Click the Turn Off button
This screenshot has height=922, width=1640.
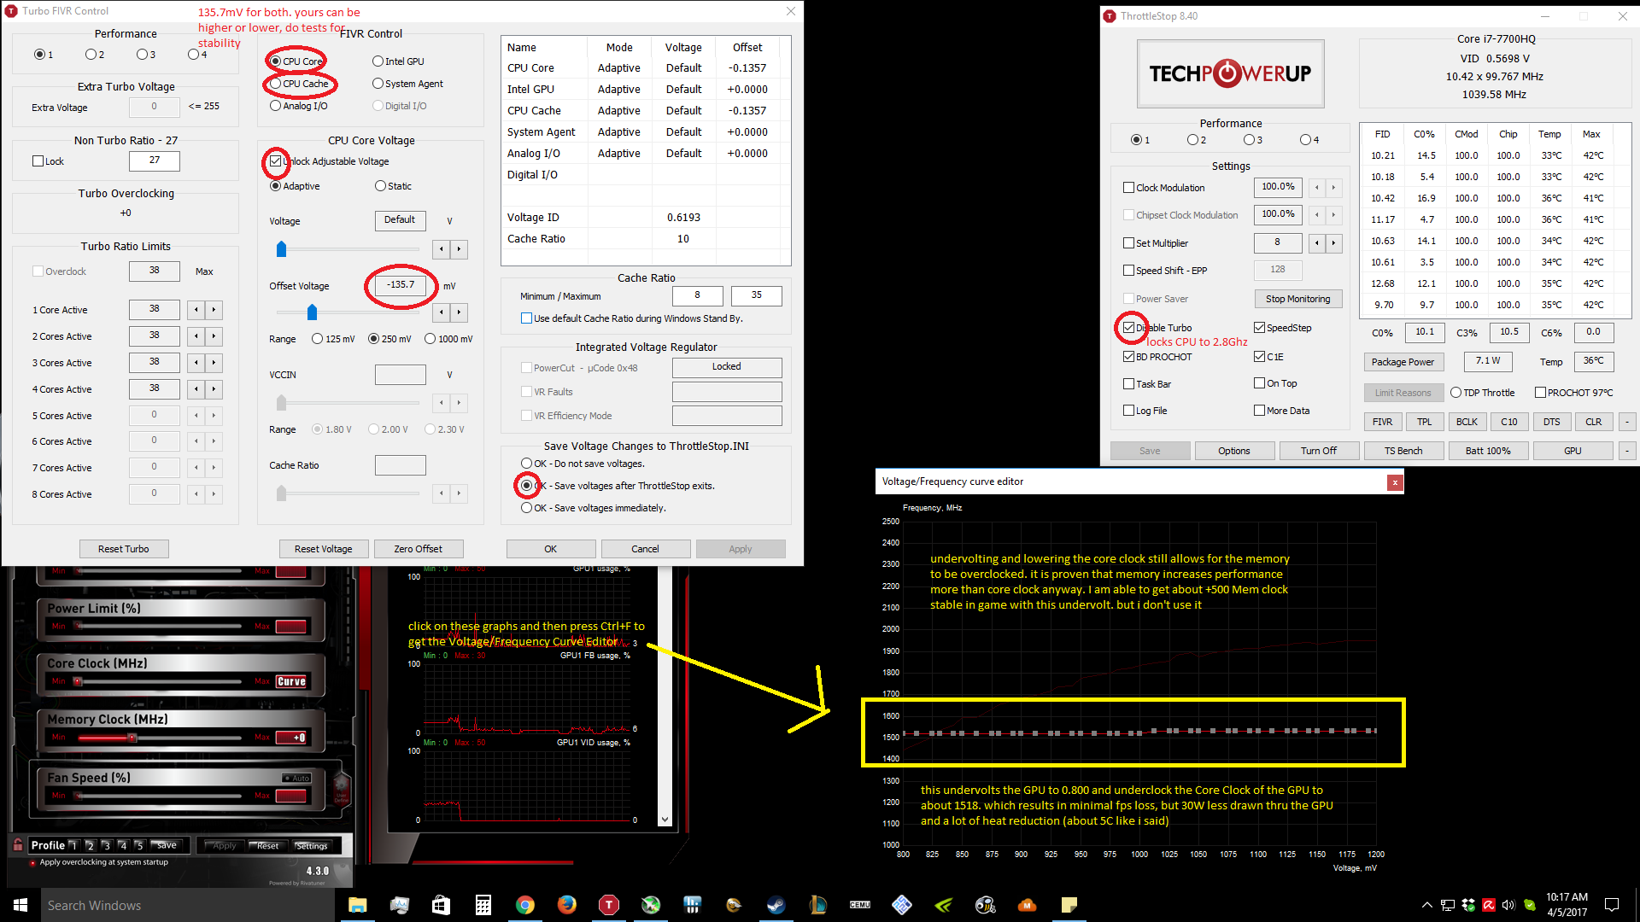tap(1319, 451)
